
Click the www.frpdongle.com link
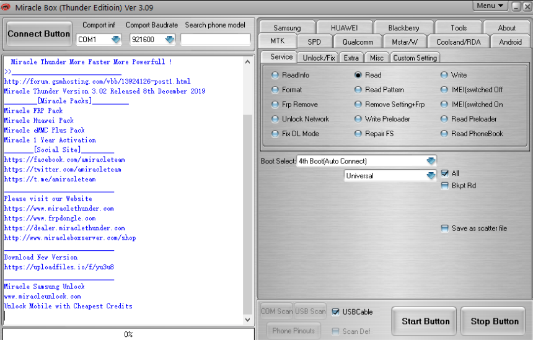click(50, 218)
